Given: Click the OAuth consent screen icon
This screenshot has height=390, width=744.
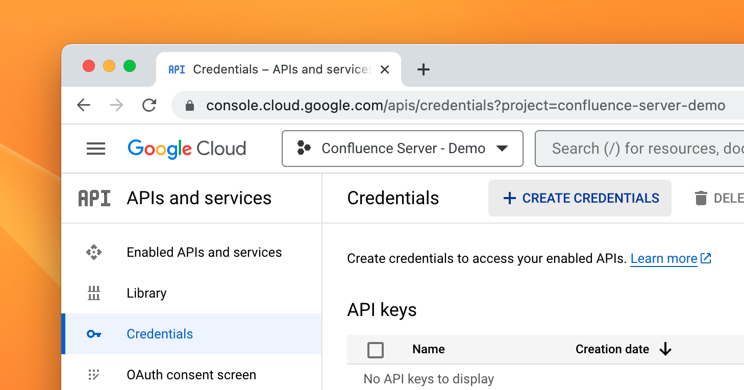Looking at the screenshot, I should click(x=94, y=375).
